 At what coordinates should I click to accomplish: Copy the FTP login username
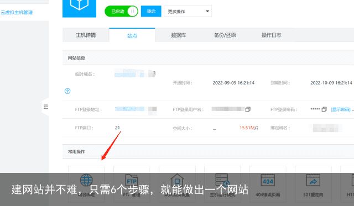pos(248,109)
